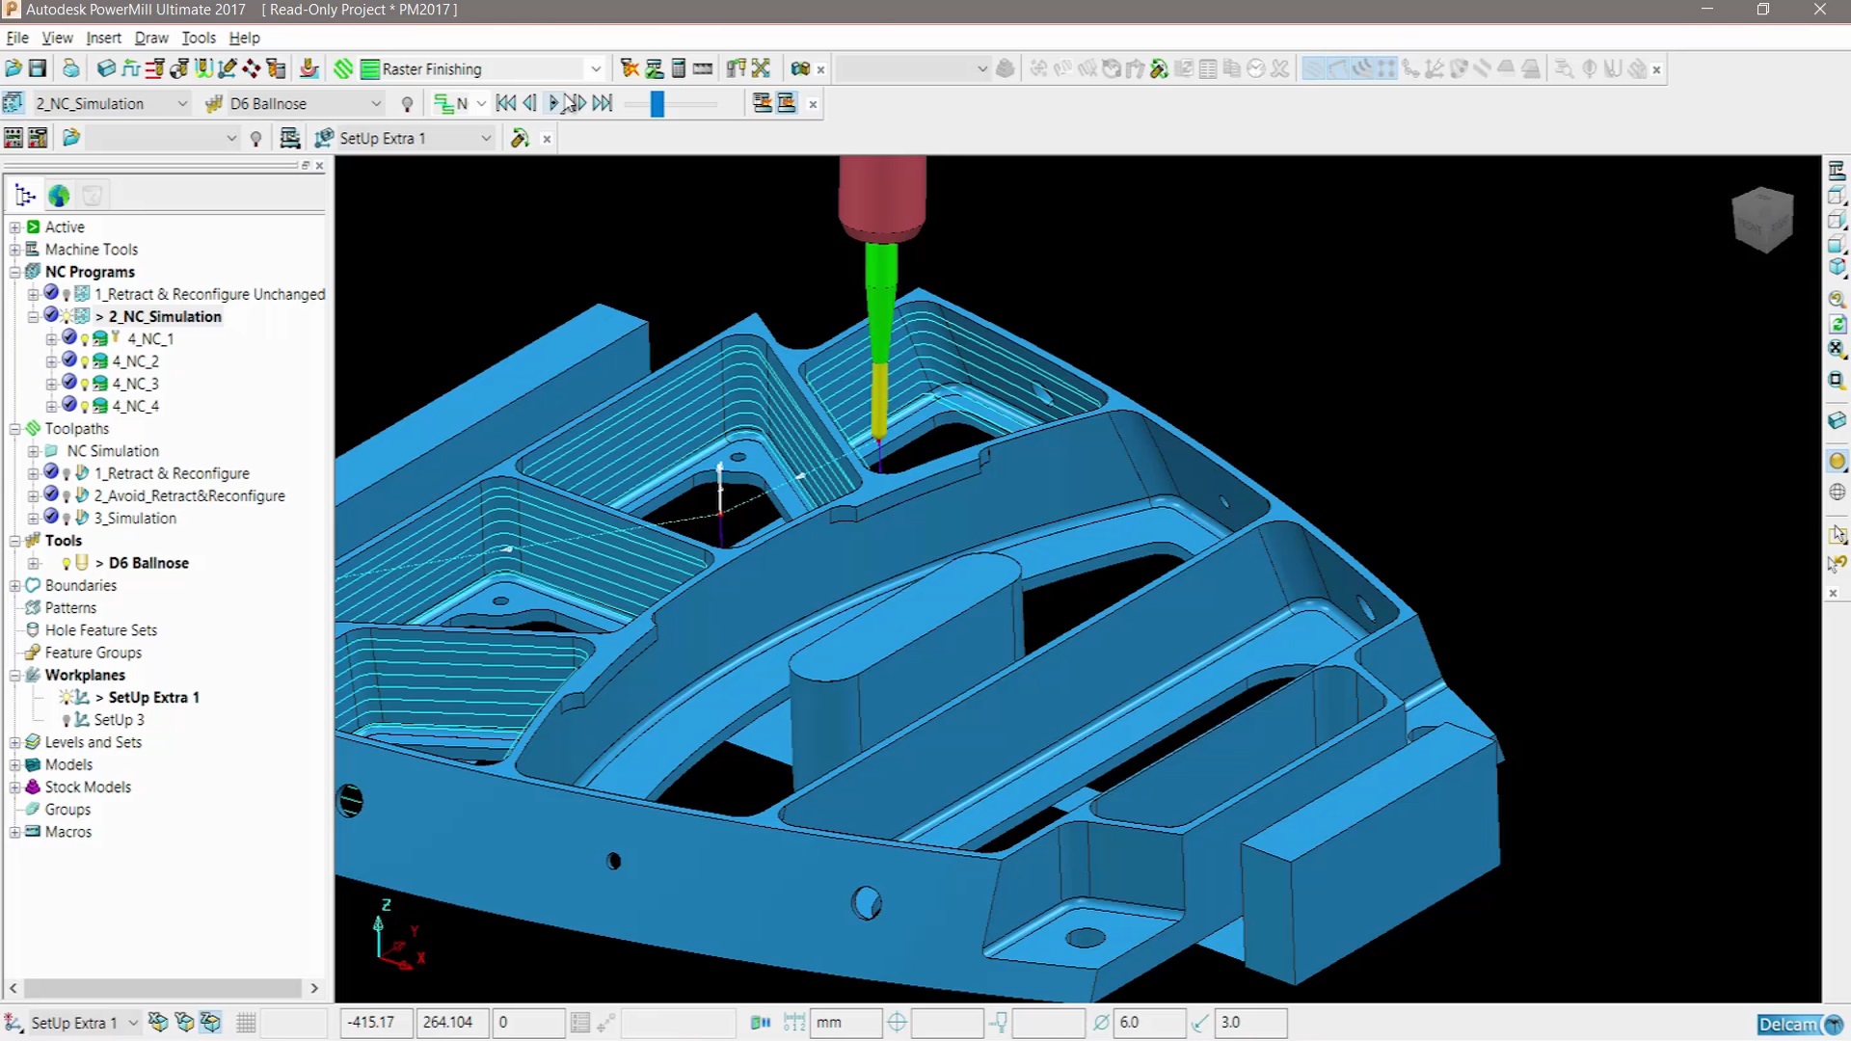Open the D6 Ballnose tool dropdown
The height and width of the screenshot is (1041, 1851).
tap(376, 104)
